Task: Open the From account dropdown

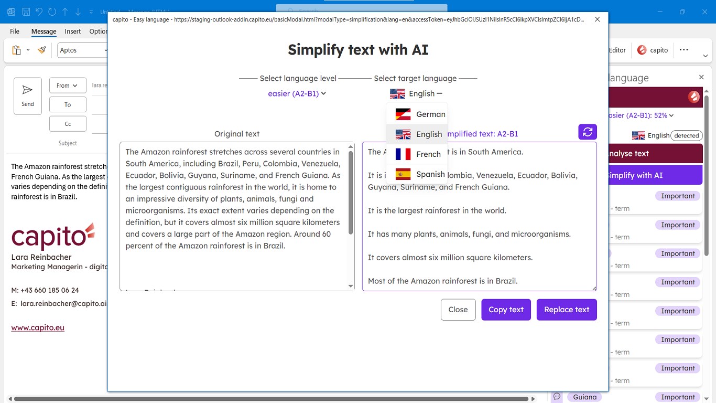Action: [68, 86]
